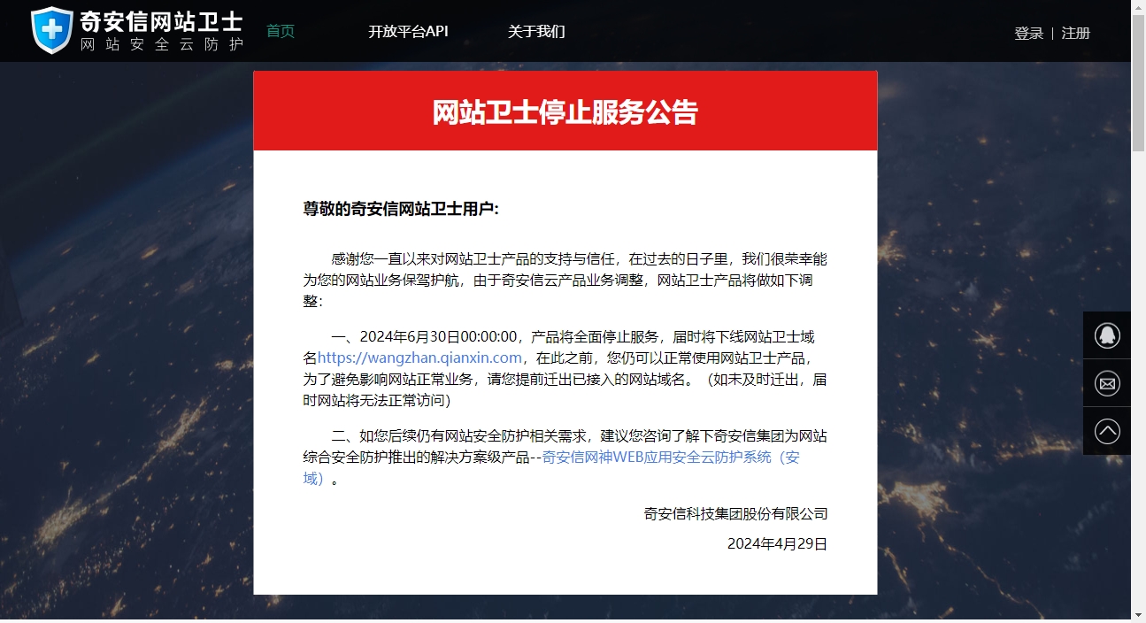The image size is (1146, 623).
Task: Click the vertical scrollbar thumb
Action: point(1138,82)
